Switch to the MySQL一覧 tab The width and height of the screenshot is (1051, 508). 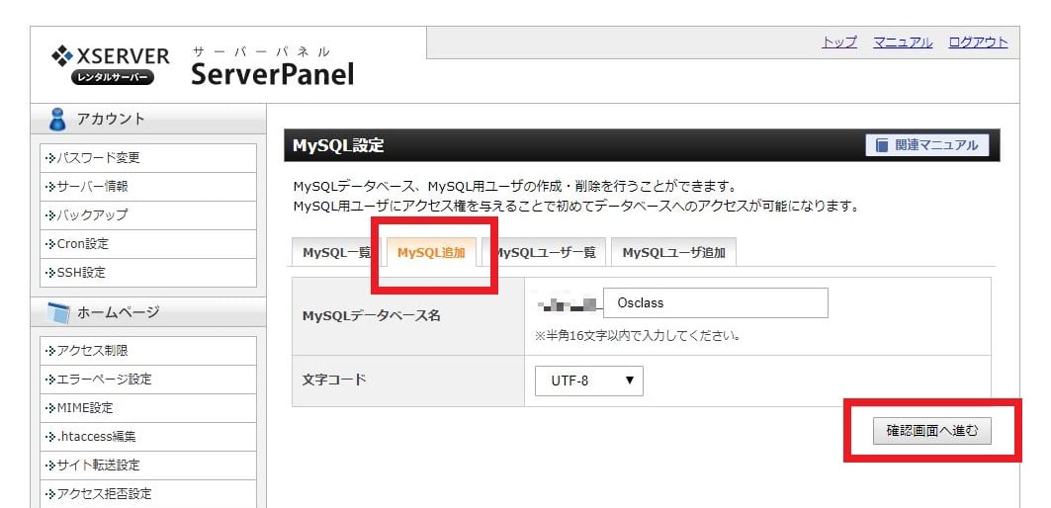click(x=335, y=253)
